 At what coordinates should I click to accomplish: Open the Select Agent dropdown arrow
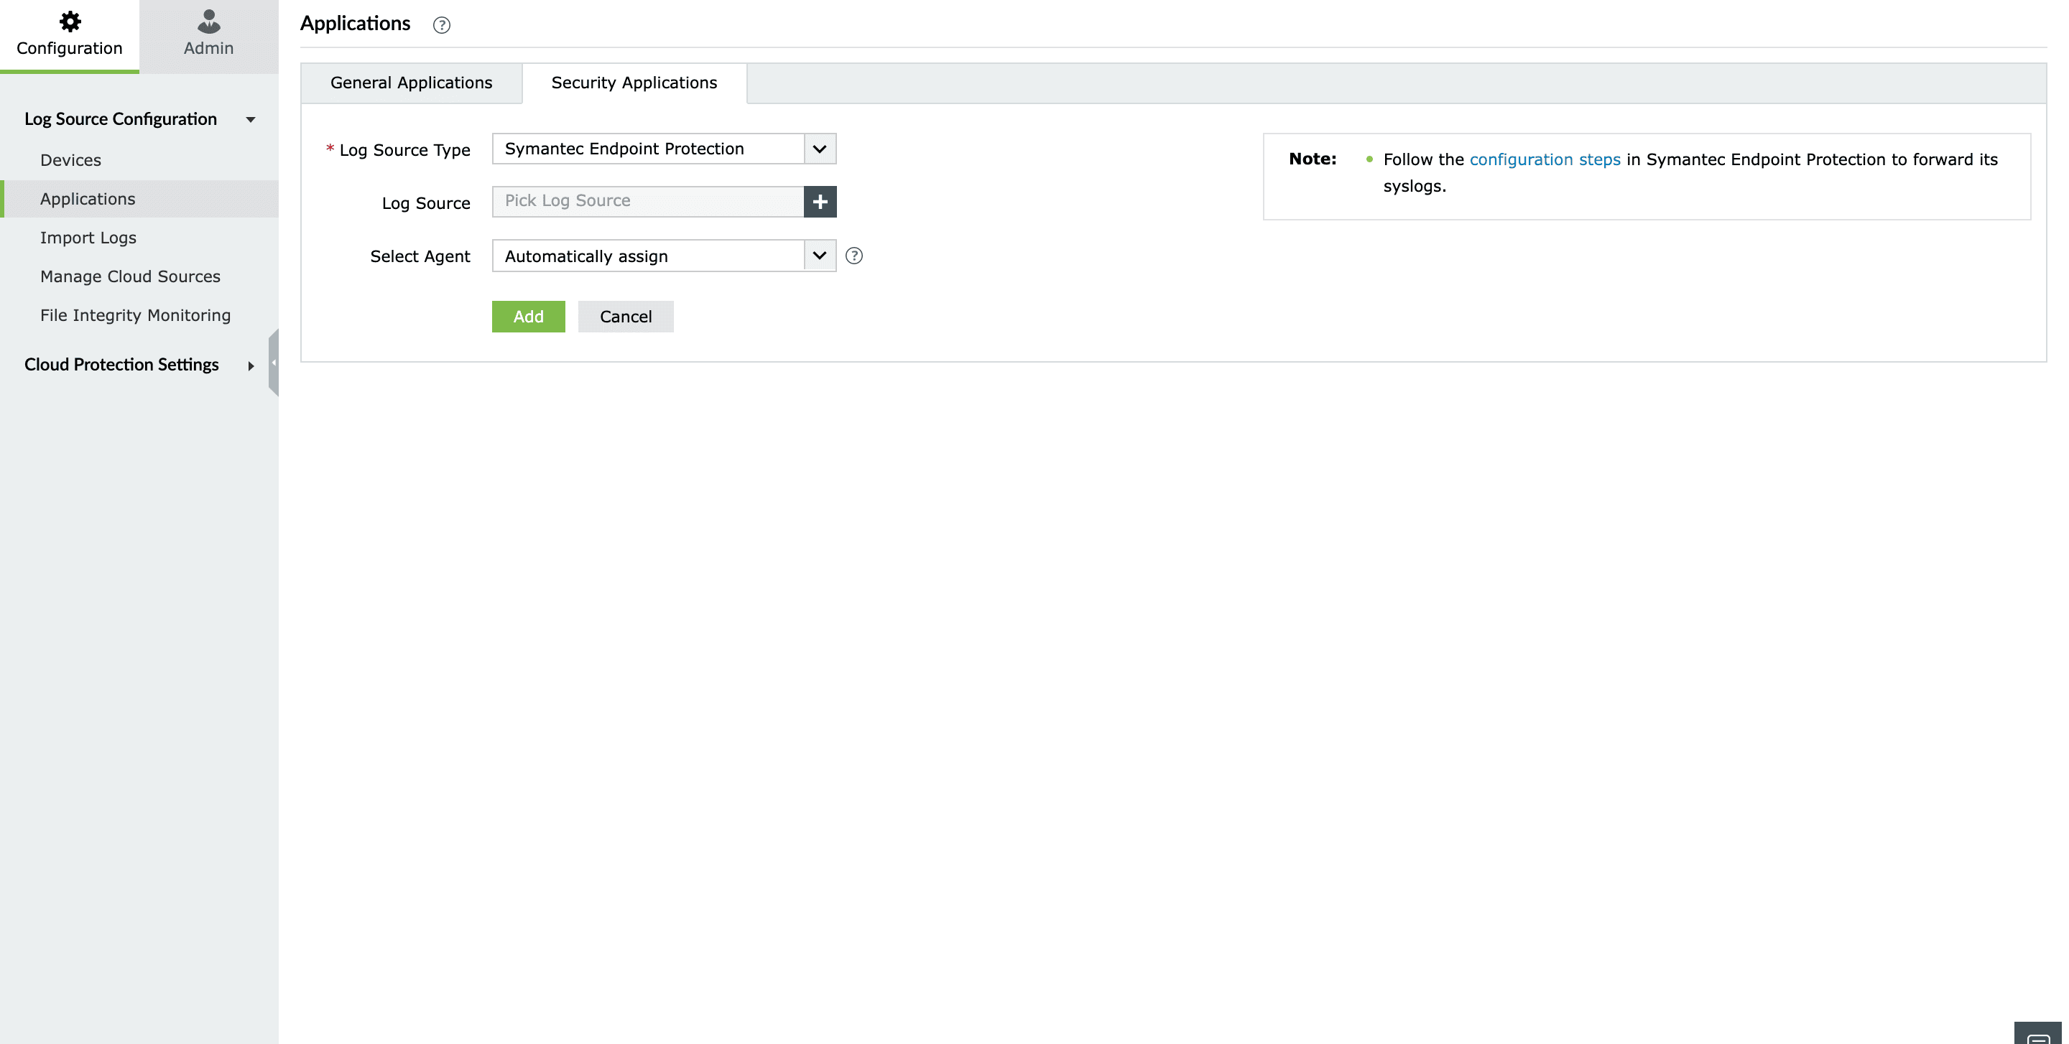[819, 256]
